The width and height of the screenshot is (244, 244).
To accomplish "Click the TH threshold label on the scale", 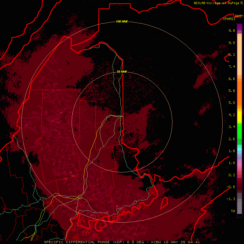I will pos(233,211).
